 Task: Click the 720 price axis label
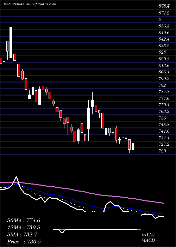tap(162, 151)
